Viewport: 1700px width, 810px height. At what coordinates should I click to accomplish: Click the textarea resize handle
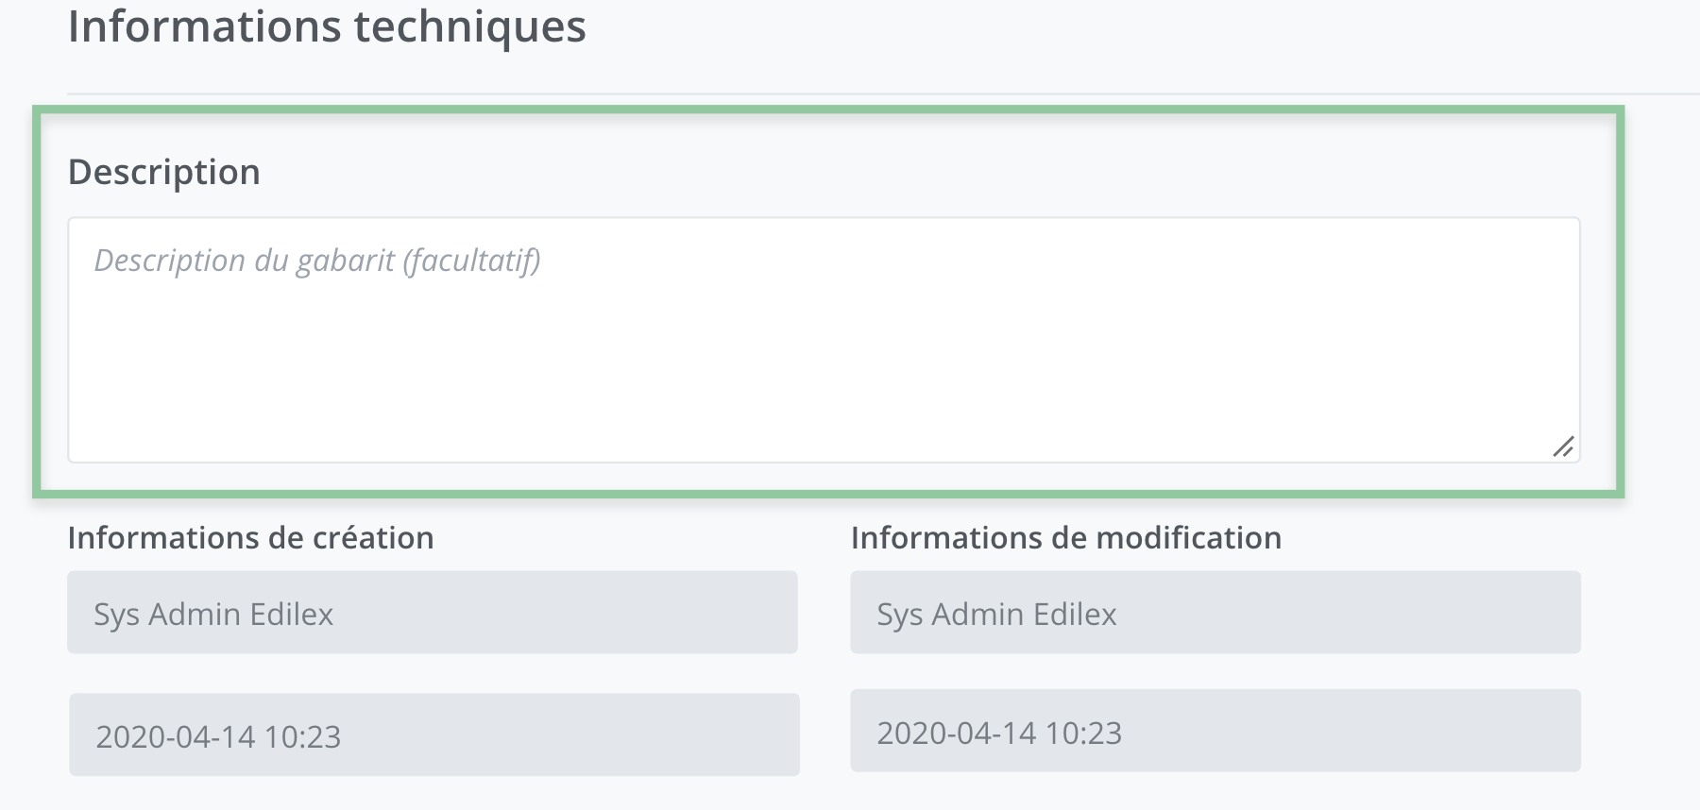pos(1563,447)
